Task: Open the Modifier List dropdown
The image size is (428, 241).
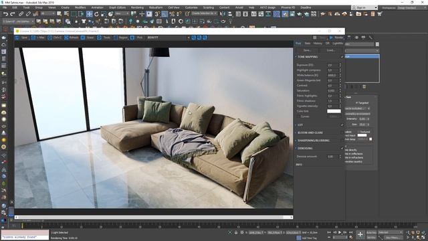Action: point(362,51)
